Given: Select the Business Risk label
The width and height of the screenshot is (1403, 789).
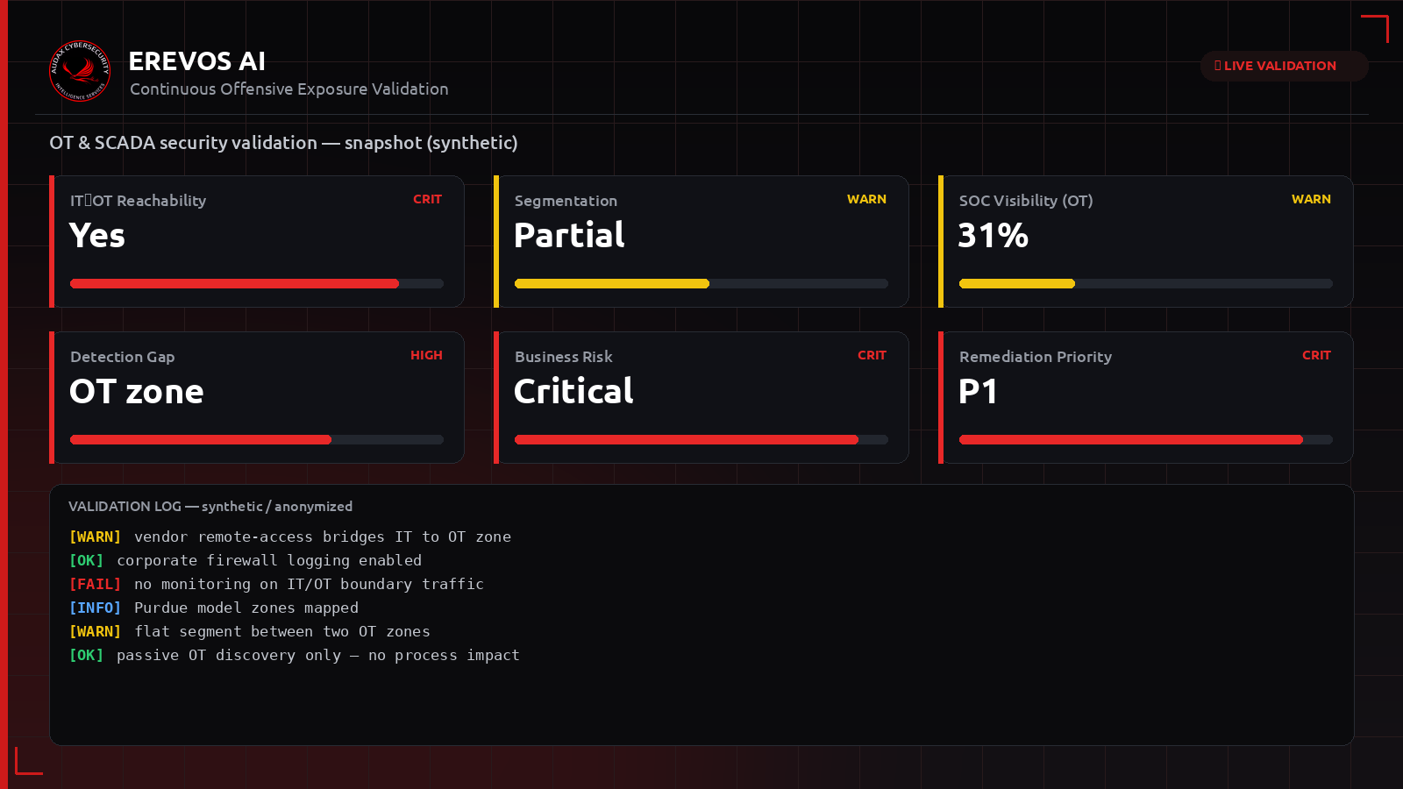Looking at the screenshot, I should pyautogui.click(x=564, y=357).
